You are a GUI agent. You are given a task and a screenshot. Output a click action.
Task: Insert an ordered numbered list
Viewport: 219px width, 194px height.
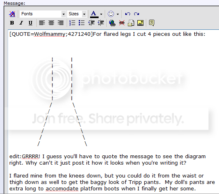tap(72, 23)
